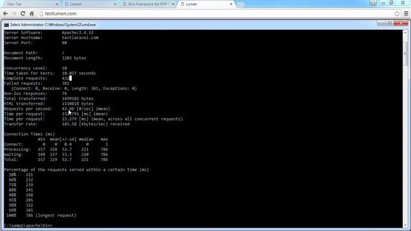Open the Chrome hamburger menu
Viewport: 411px width, 231px height.
406,13
